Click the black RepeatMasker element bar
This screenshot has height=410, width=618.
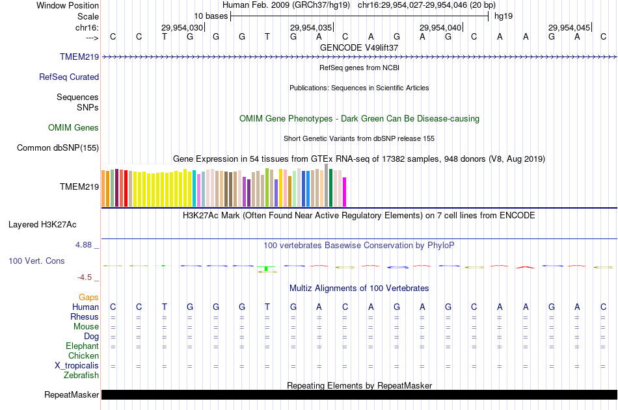click(359, 394)
